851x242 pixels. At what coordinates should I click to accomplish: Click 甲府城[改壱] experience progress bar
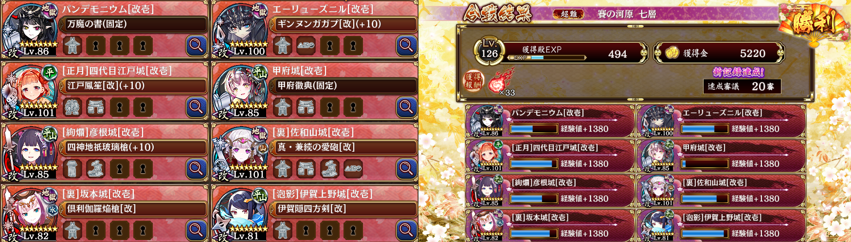[705, 164]
